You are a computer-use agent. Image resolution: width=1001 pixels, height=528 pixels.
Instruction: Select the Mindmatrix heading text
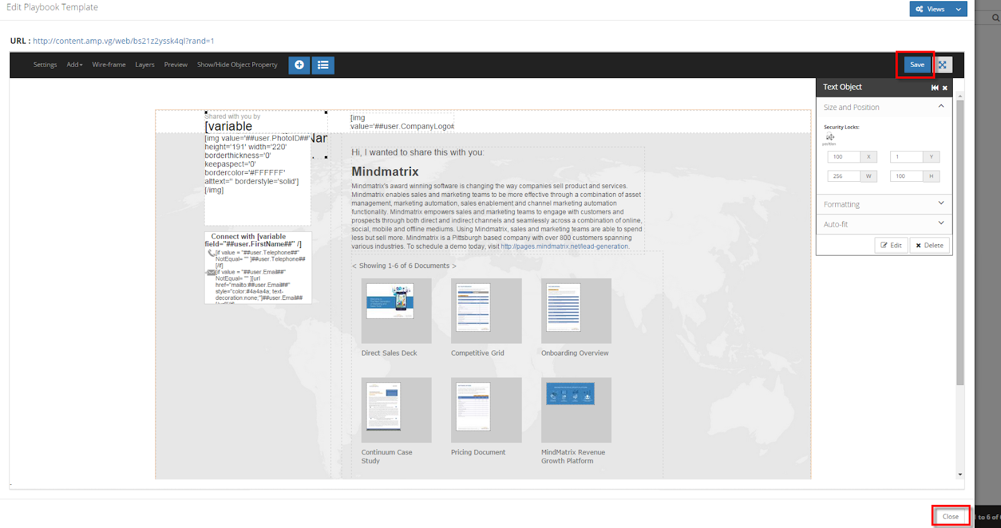[385, 172]
